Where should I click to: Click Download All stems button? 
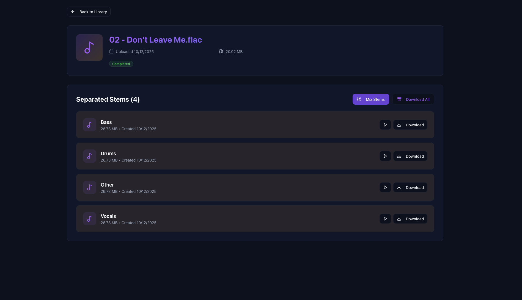pos(413,99)
